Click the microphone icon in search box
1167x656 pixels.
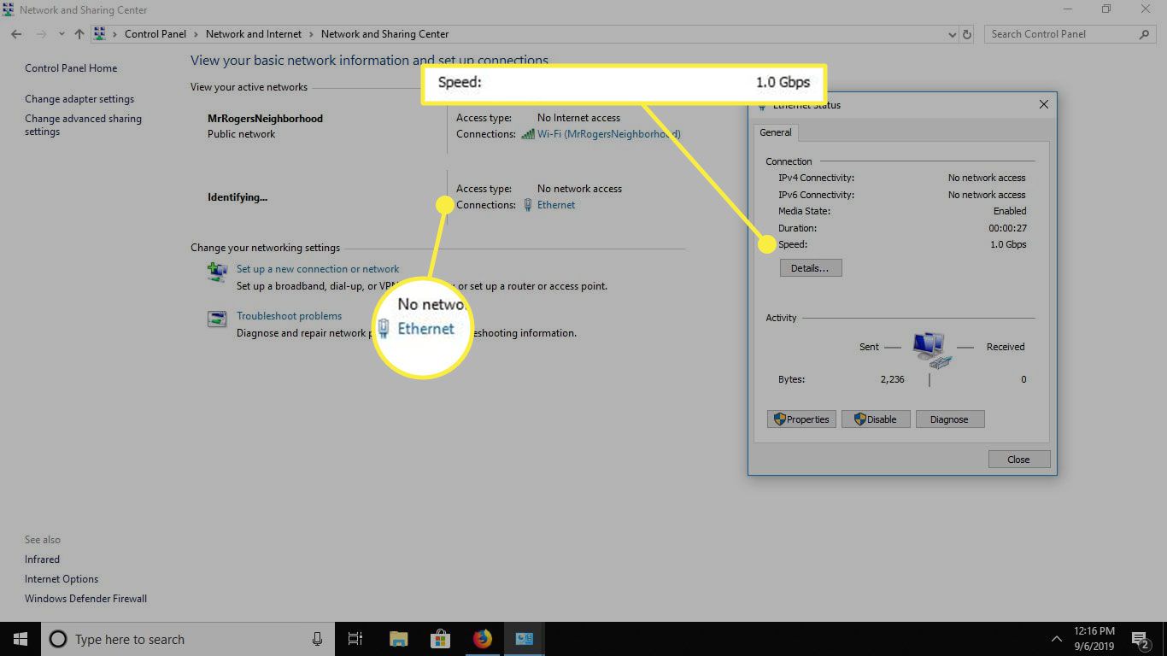(x=317, y=639)
